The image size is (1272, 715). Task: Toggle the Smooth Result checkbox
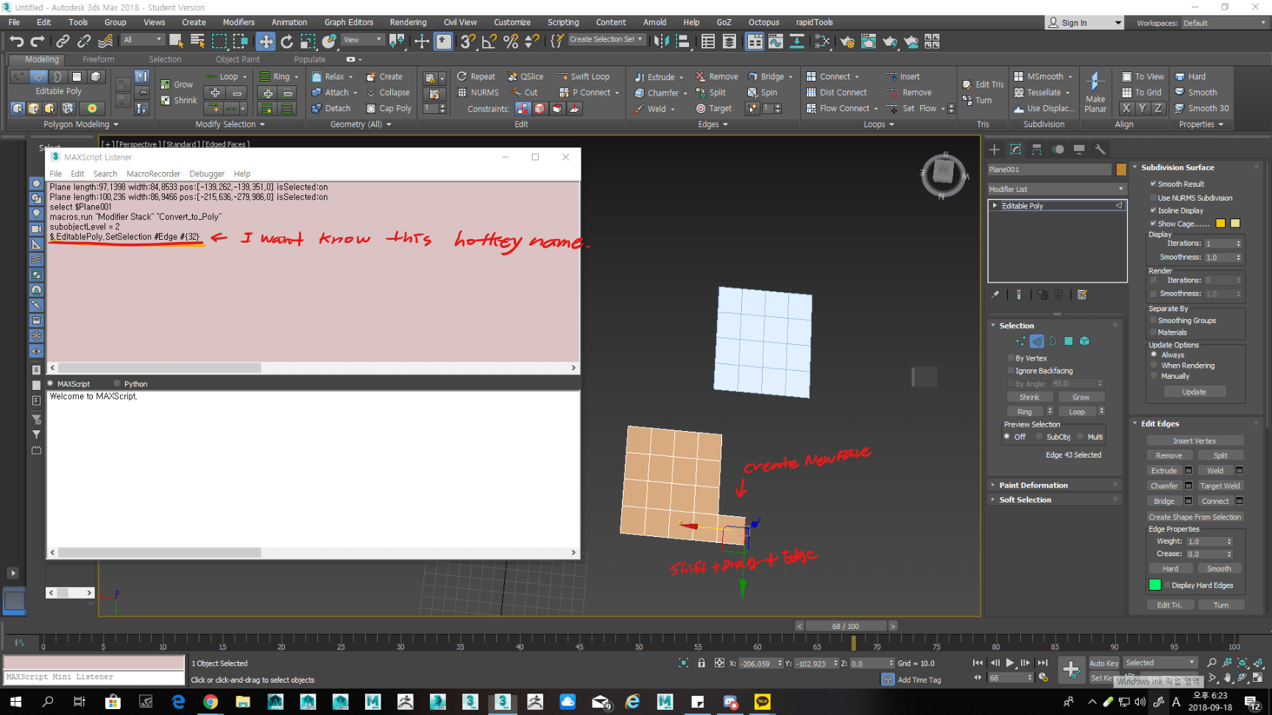coord(1153,184)
